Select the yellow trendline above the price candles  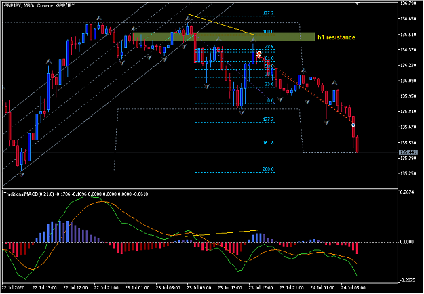[222, 24]
